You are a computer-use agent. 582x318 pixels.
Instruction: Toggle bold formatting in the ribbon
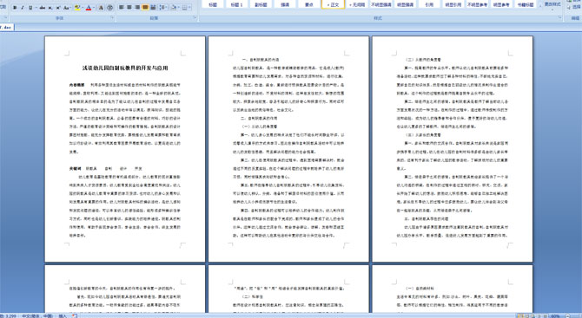pos(15,8)
